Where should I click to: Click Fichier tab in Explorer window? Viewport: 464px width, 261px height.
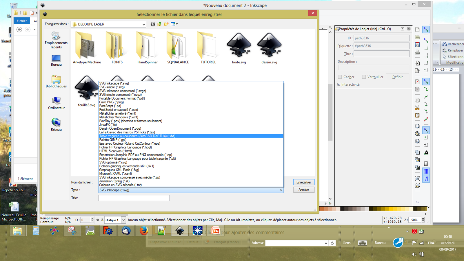pyautogui.click(x=22, y=21)
